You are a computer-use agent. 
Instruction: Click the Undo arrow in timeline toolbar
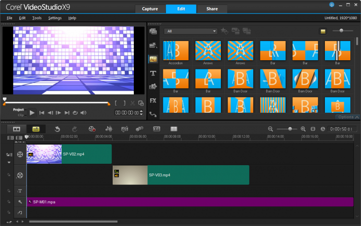pos(57,129)
